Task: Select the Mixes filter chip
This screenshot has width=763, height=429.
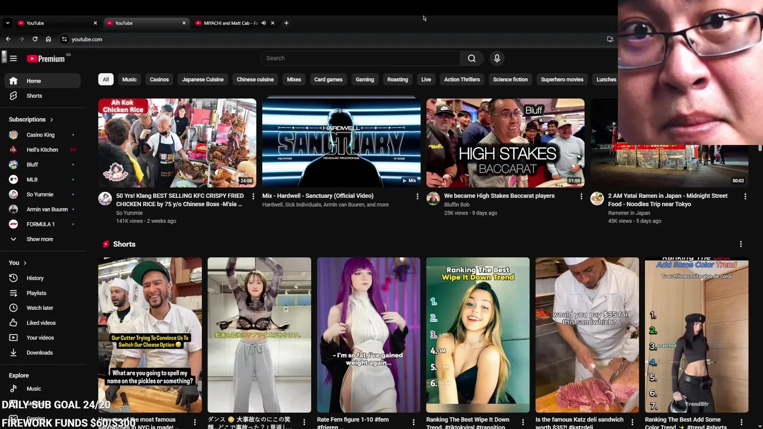Action: 294,80
